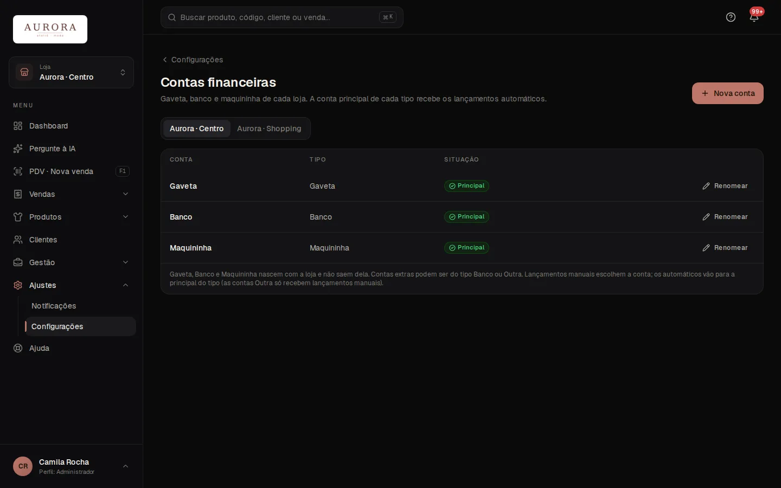
Task: Click the CR user avatar
Action: click(23, 466)
